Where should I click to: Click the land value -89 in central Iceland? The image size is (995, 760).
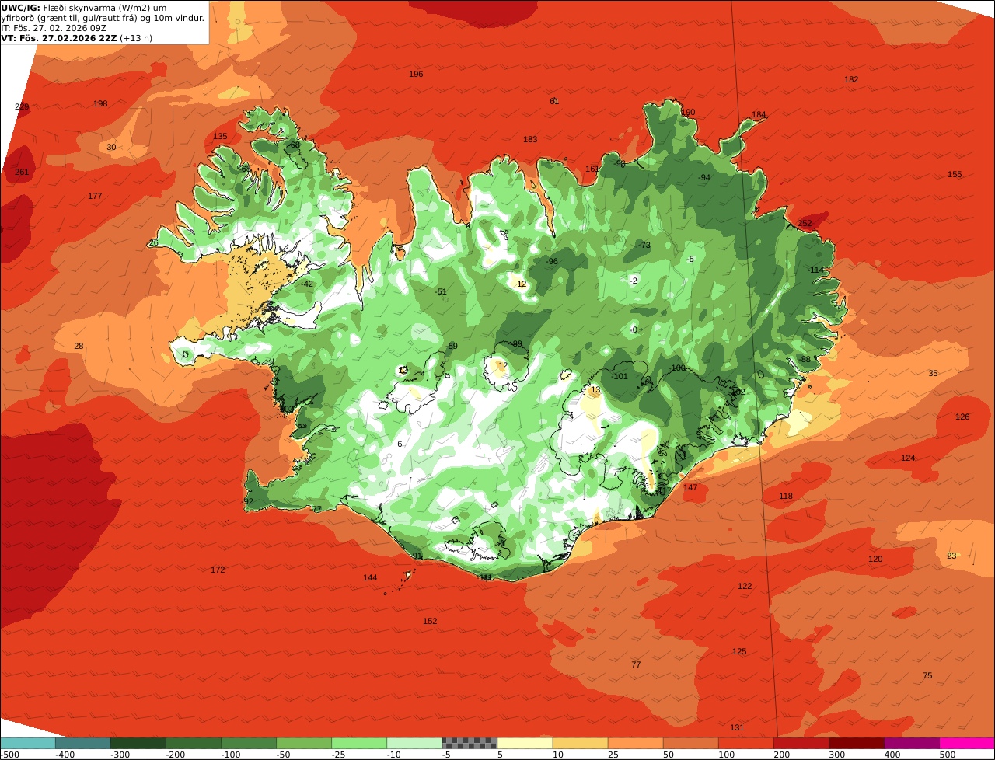pos(516,343)
